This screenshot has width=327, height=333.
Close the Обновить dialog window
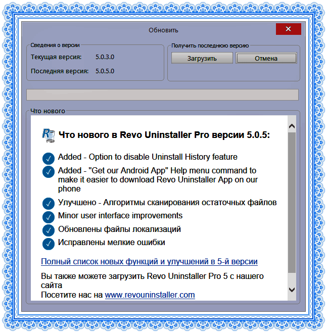pos(288,29)
